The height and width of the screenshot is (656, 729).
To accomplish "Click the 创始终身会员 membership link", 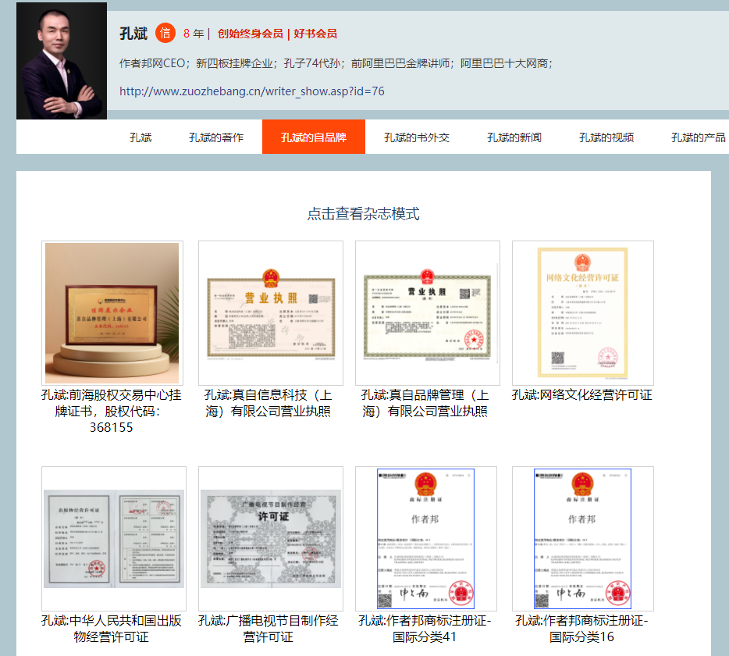I will pyautogui.click(x=250, y=34).
